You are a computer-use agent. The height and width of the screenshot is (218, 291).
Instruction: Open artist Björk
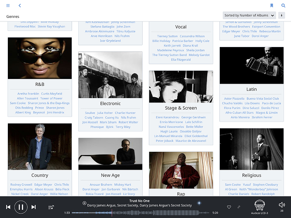[110, 127]
